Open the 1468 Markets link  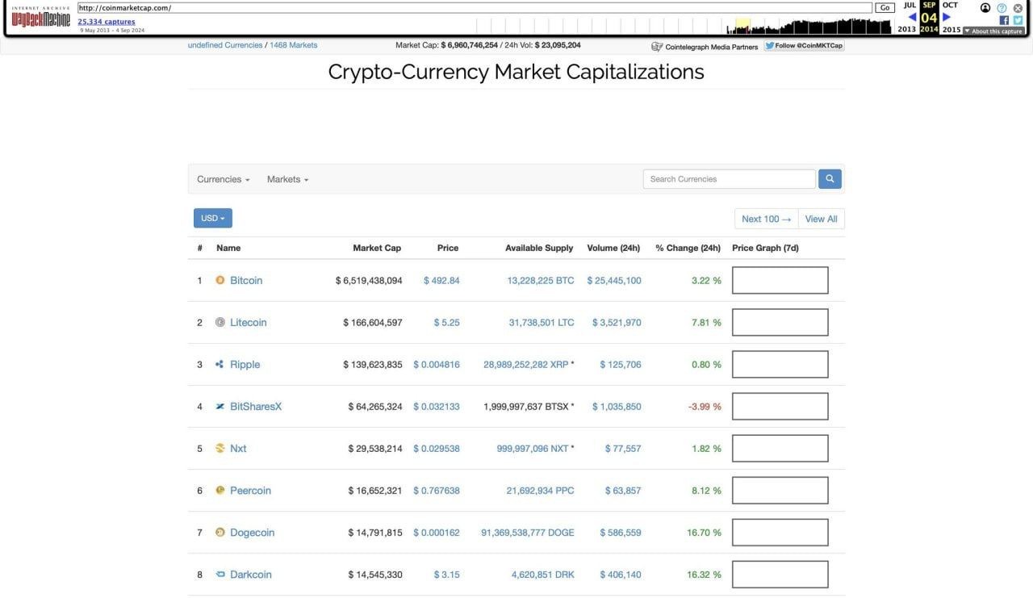[294, 45]
